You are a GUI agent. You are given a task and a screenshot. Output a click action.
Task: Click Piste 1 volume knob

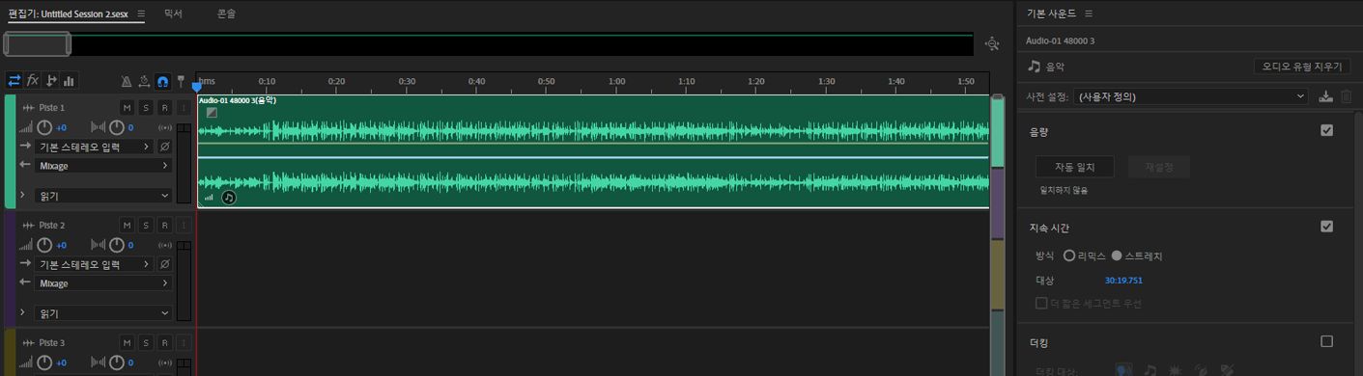(43, 127)
